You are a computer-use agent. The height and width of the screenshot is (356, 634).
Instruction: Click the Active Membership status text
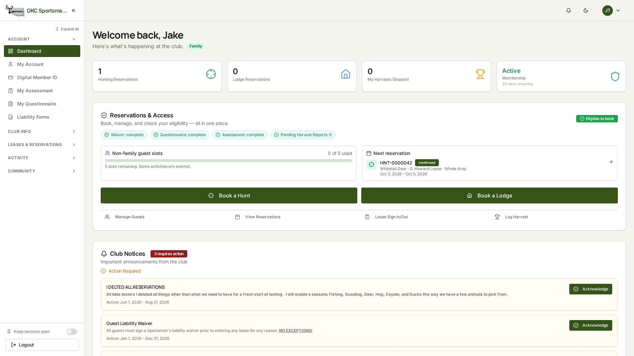[511, 71]
